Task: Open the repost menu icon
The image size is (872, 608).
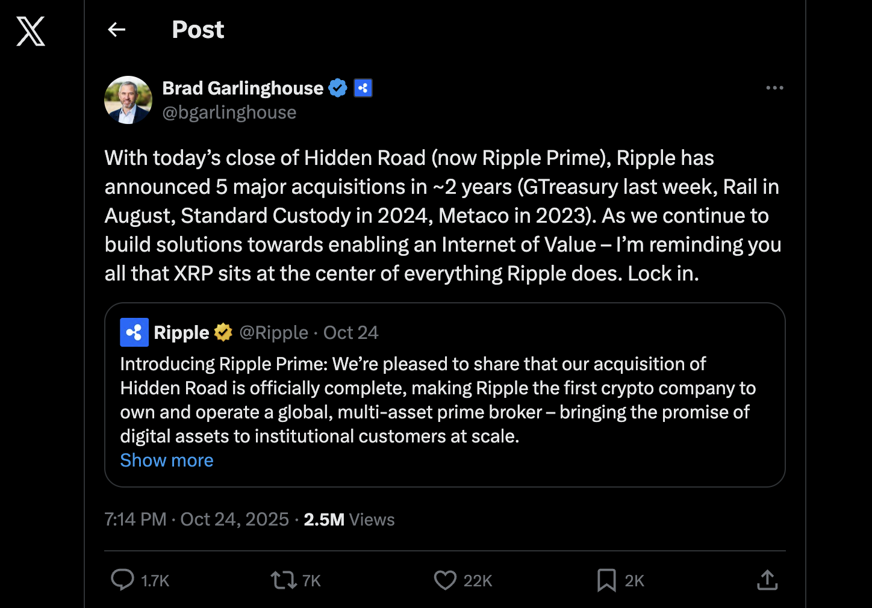Action: coord(283,580)
